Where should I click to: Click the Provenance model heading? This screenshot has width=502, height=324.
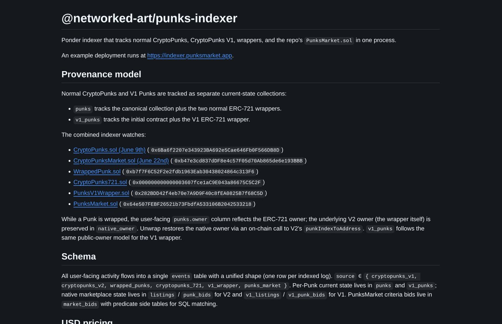[101, 75]
